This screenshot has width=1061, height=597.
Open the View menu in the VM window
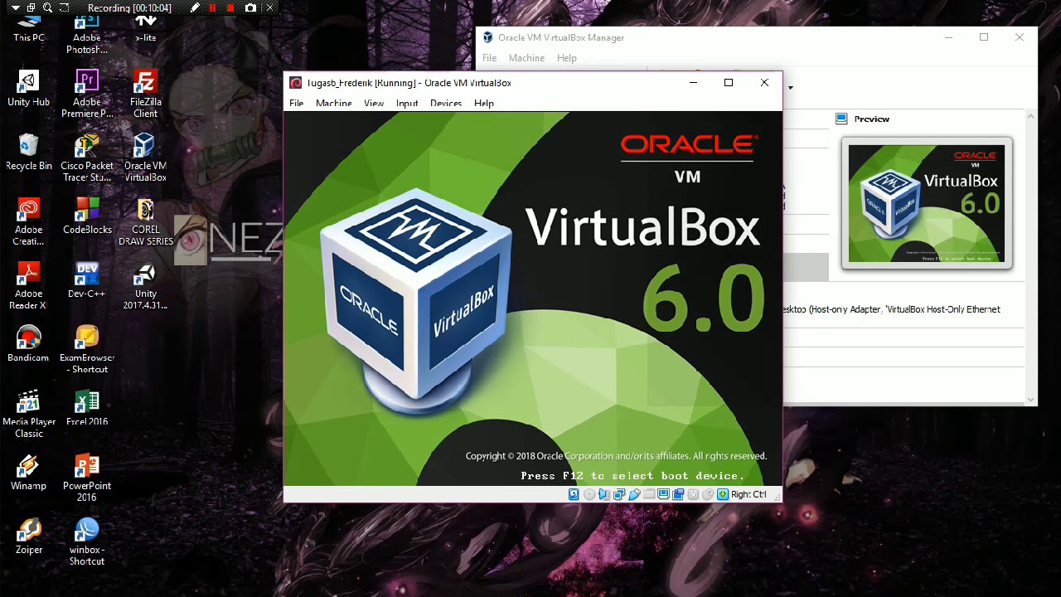[374, 104]
